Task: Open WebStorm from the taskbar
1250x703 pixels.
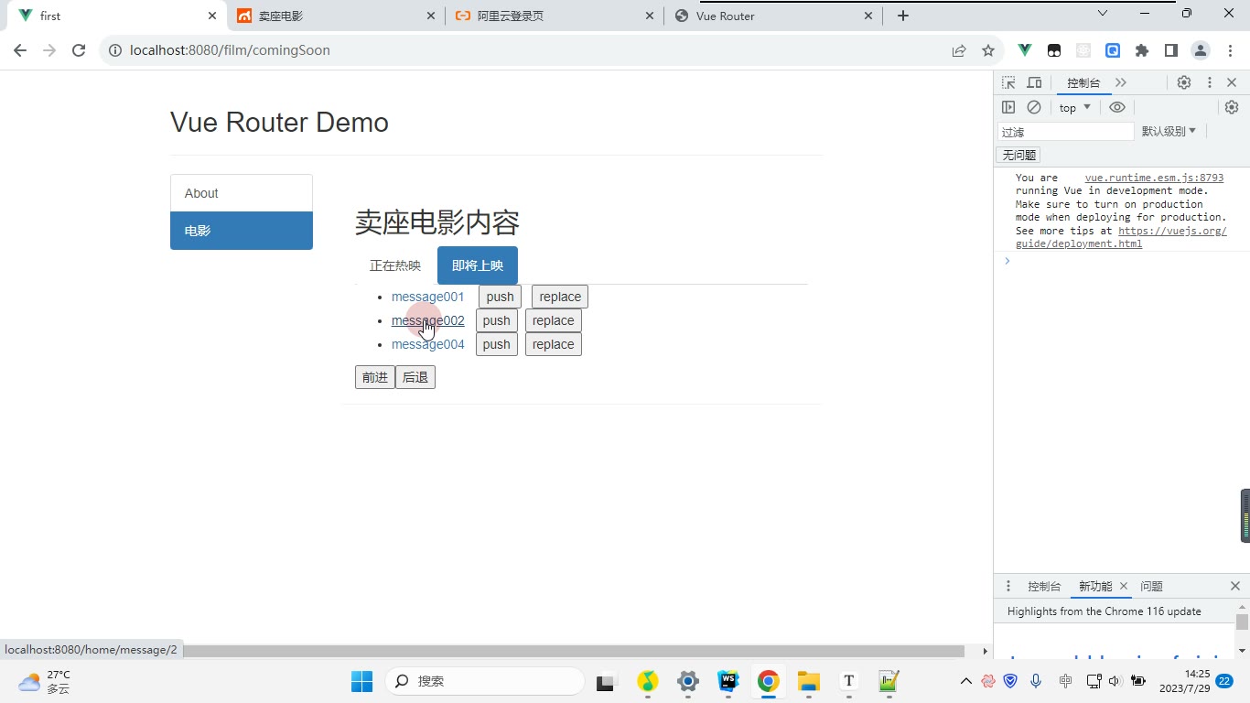Action: click(728, 681)
